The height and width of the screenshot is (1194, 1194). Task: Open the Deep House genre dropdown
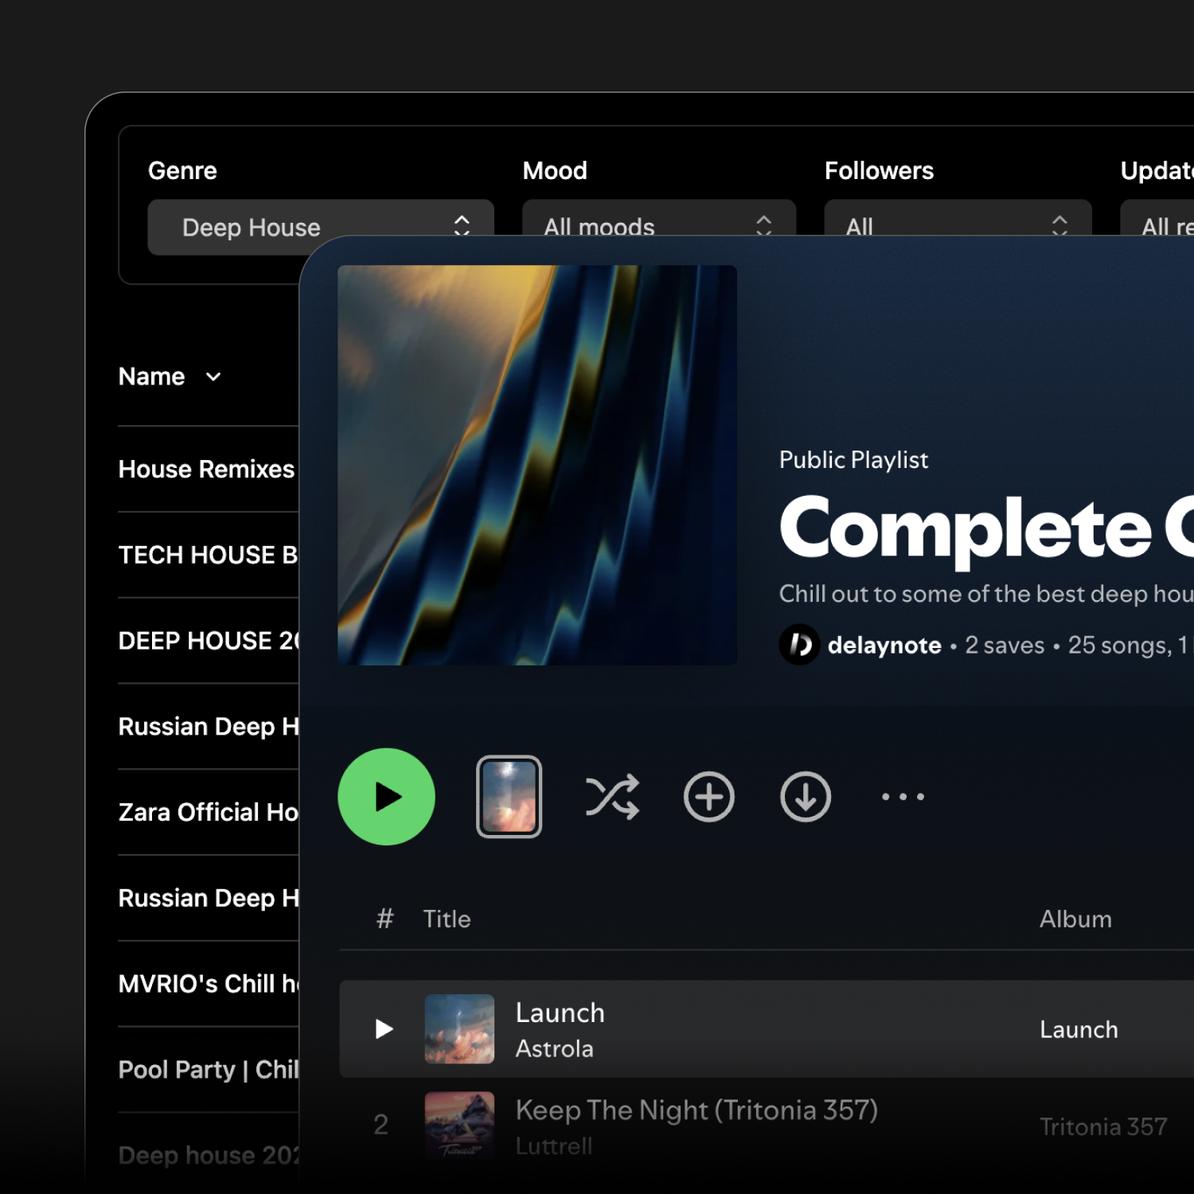(x=320, y=228)
